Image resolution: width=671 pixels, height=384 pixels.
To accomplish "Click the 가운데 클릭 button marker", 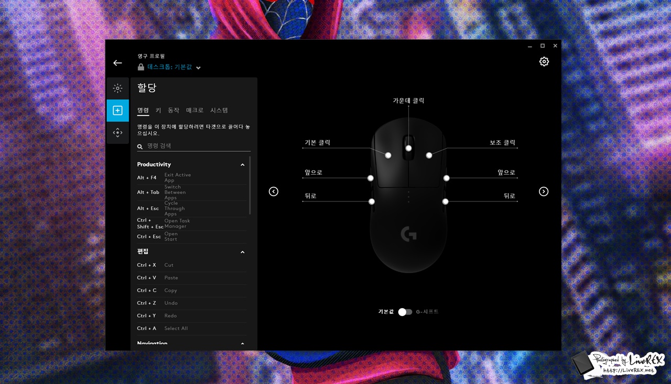I will tap(408, 149).
